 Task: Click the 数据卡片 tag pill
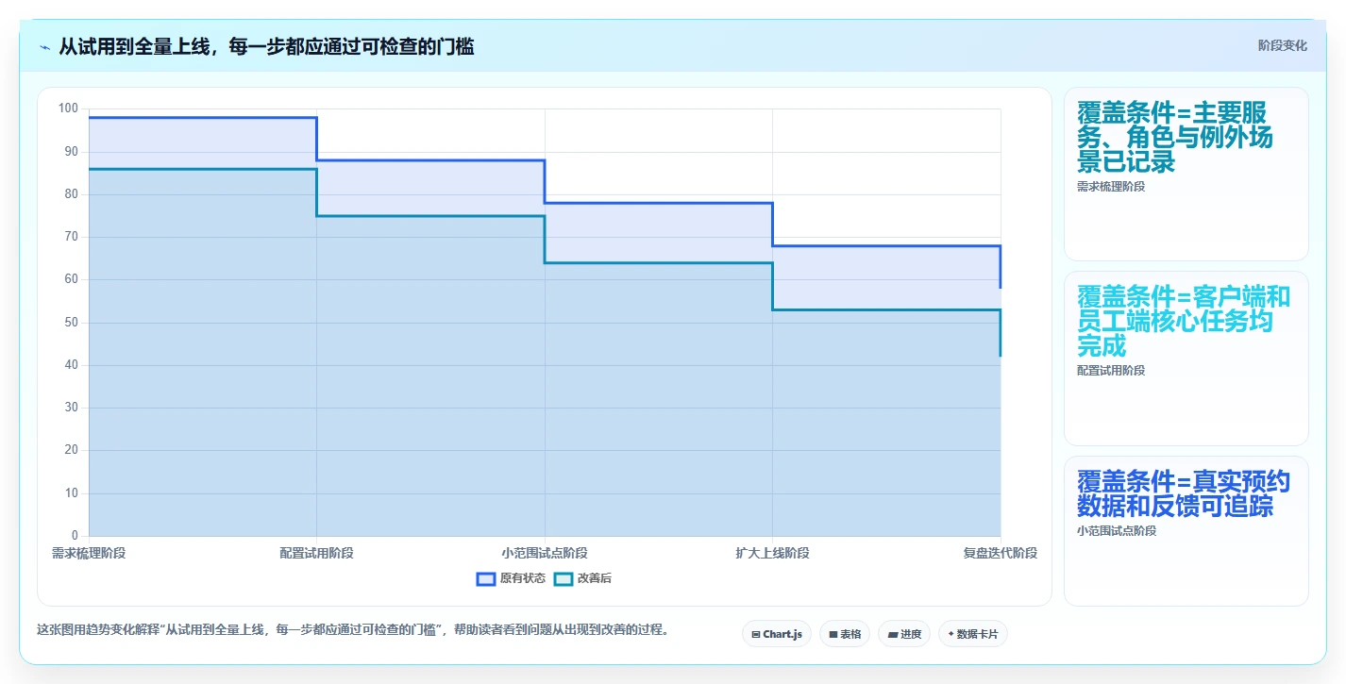point(973,634)
